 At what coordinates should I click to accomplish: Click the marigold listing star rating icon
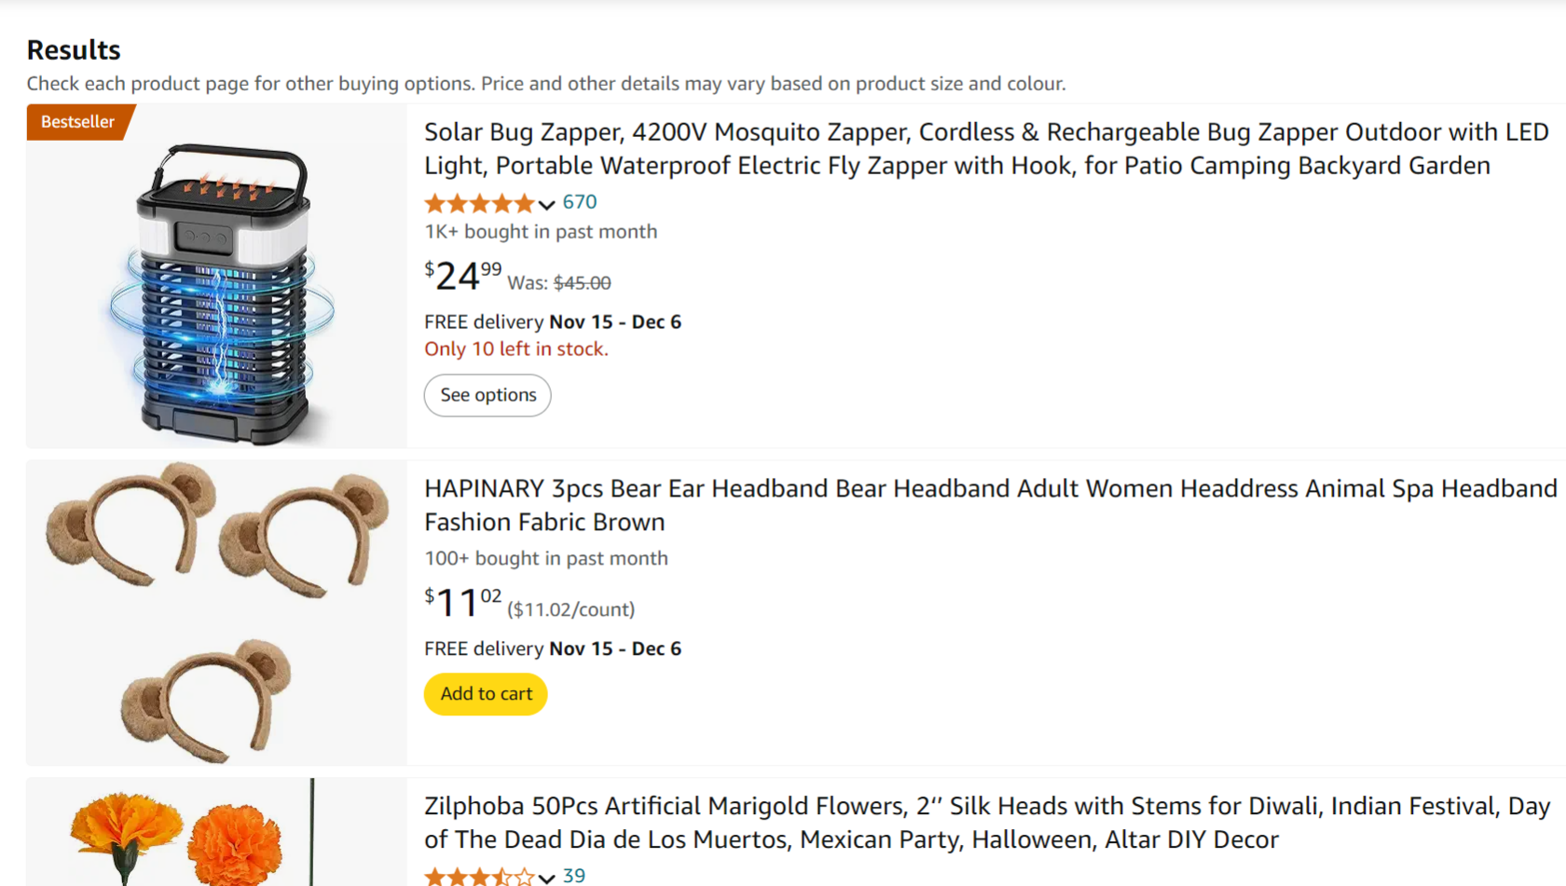(479, 877)
